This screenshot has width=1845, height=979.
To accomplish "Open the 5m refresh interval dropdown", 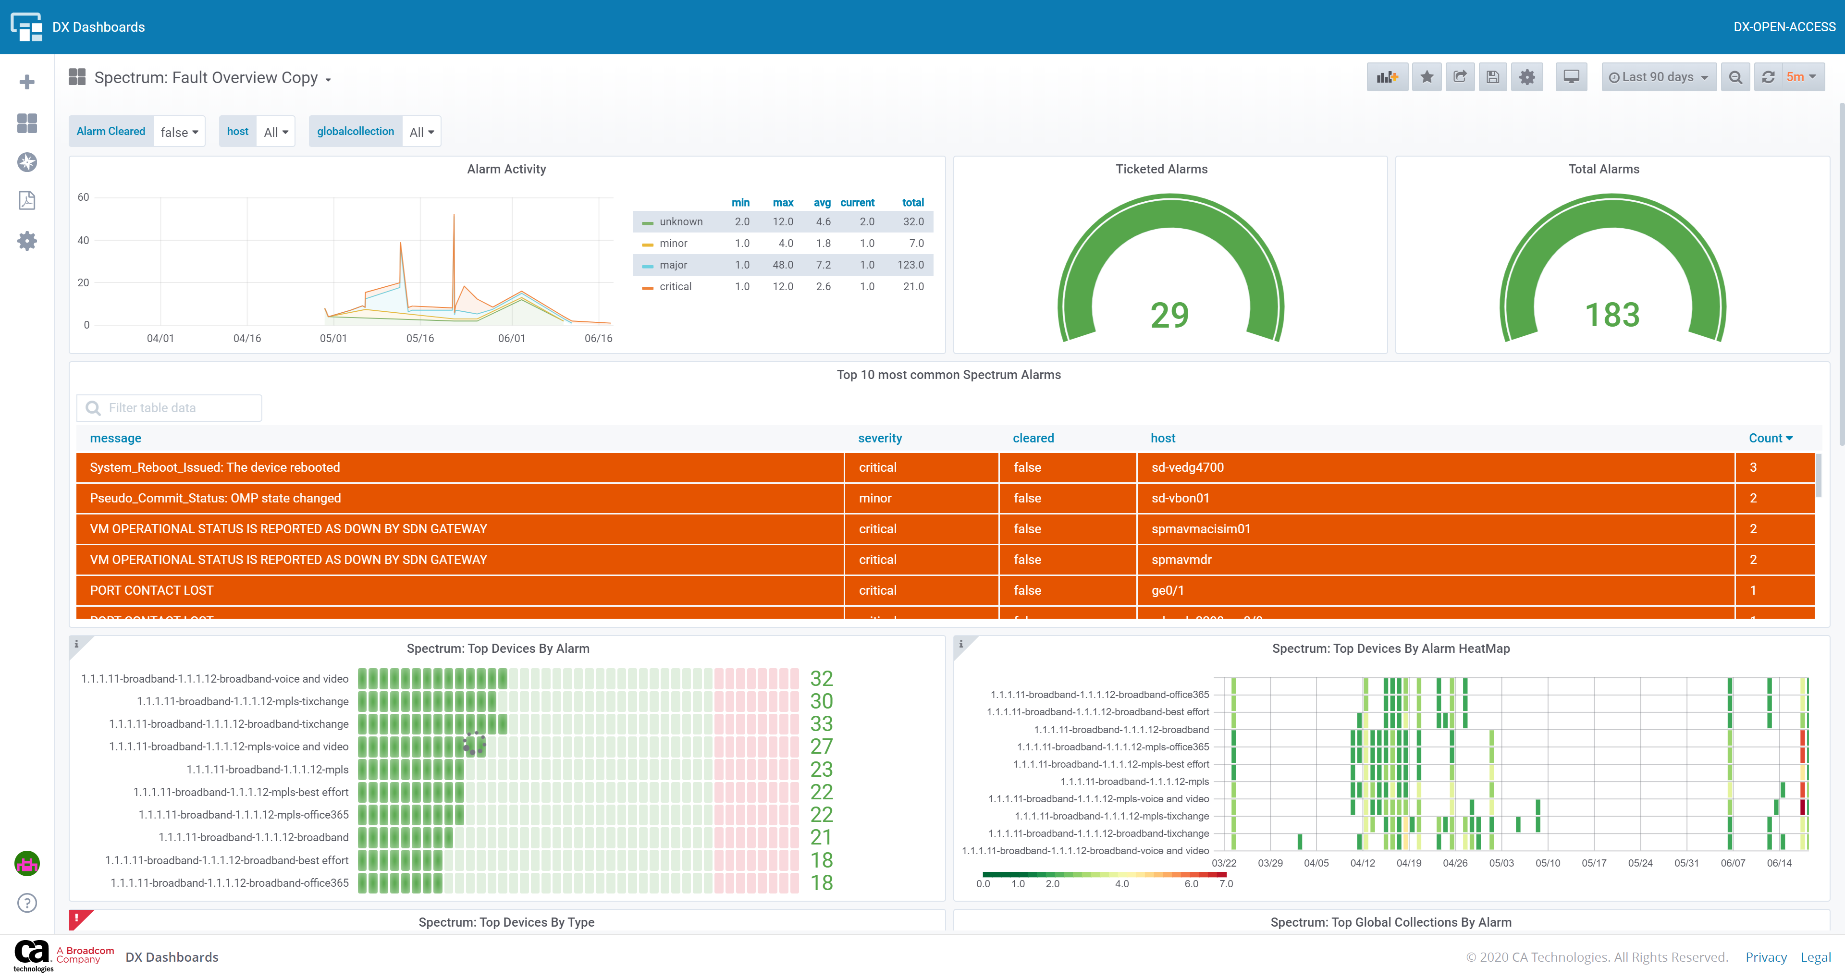I will click(x=1802, y=77).
